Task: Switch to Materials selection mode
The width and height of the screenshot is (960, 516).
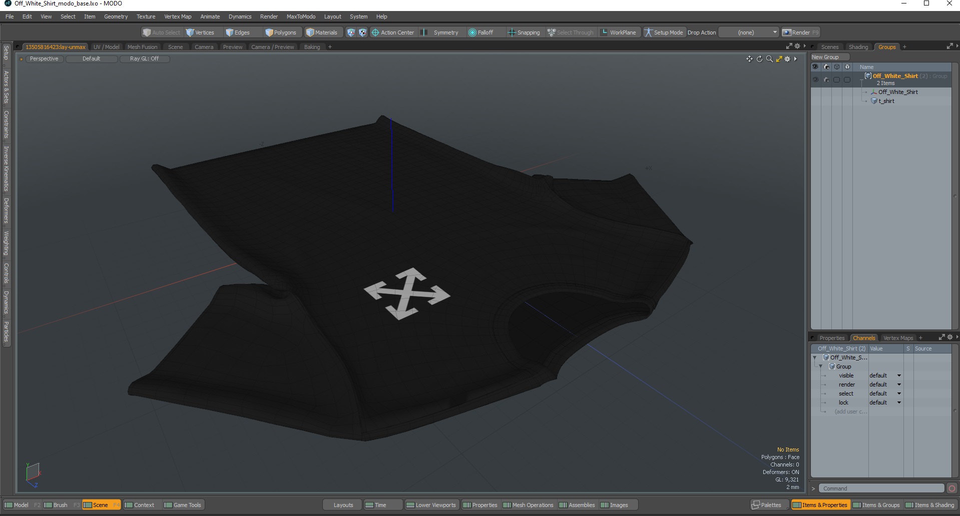Action: pos(322,32)
